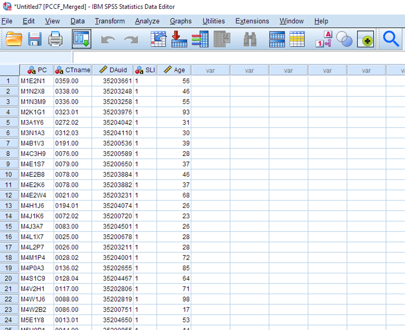
Task: Show all variables with the green plus
Action: pos(366,40)
